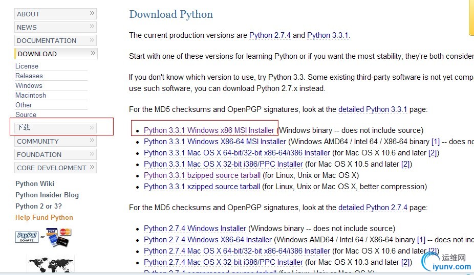Click the world map thumbnail
The image size is (474, 275).
click(x=51, y=265)
